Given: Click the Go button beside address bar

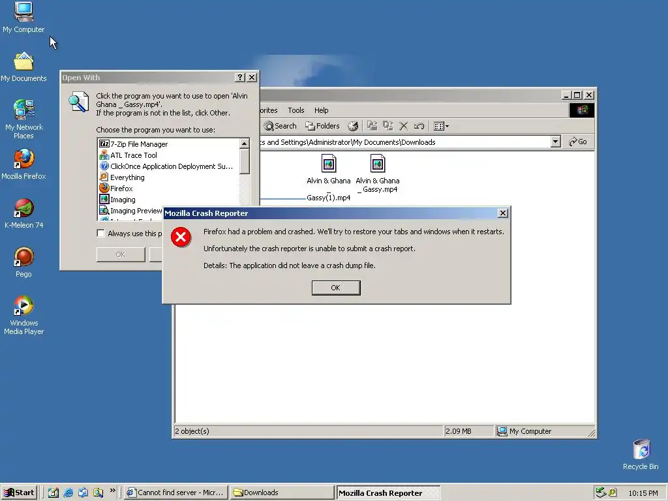Looking at the screenshot, I should [578, 142].
